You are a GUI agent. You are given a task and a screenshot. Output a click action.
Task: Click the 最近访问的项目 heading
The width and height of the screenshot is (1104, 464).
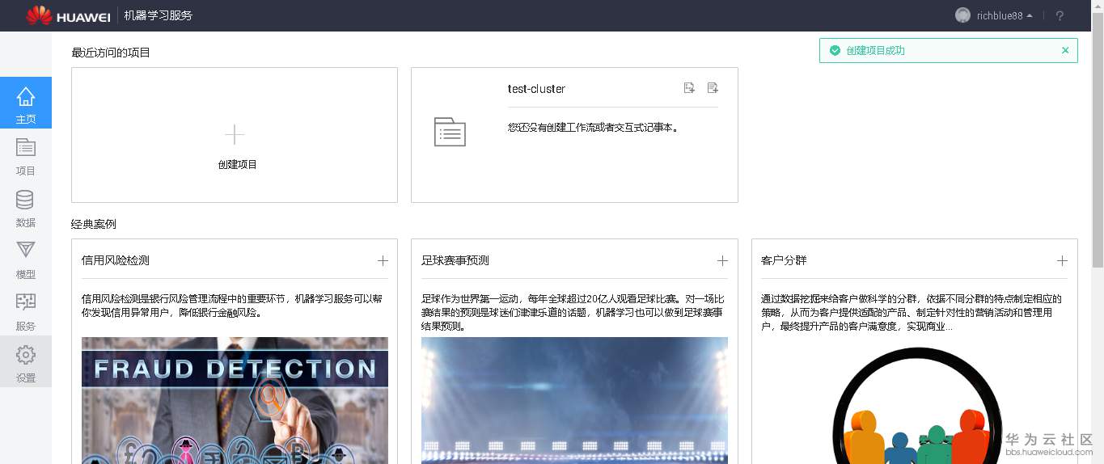tap(111, 53)
